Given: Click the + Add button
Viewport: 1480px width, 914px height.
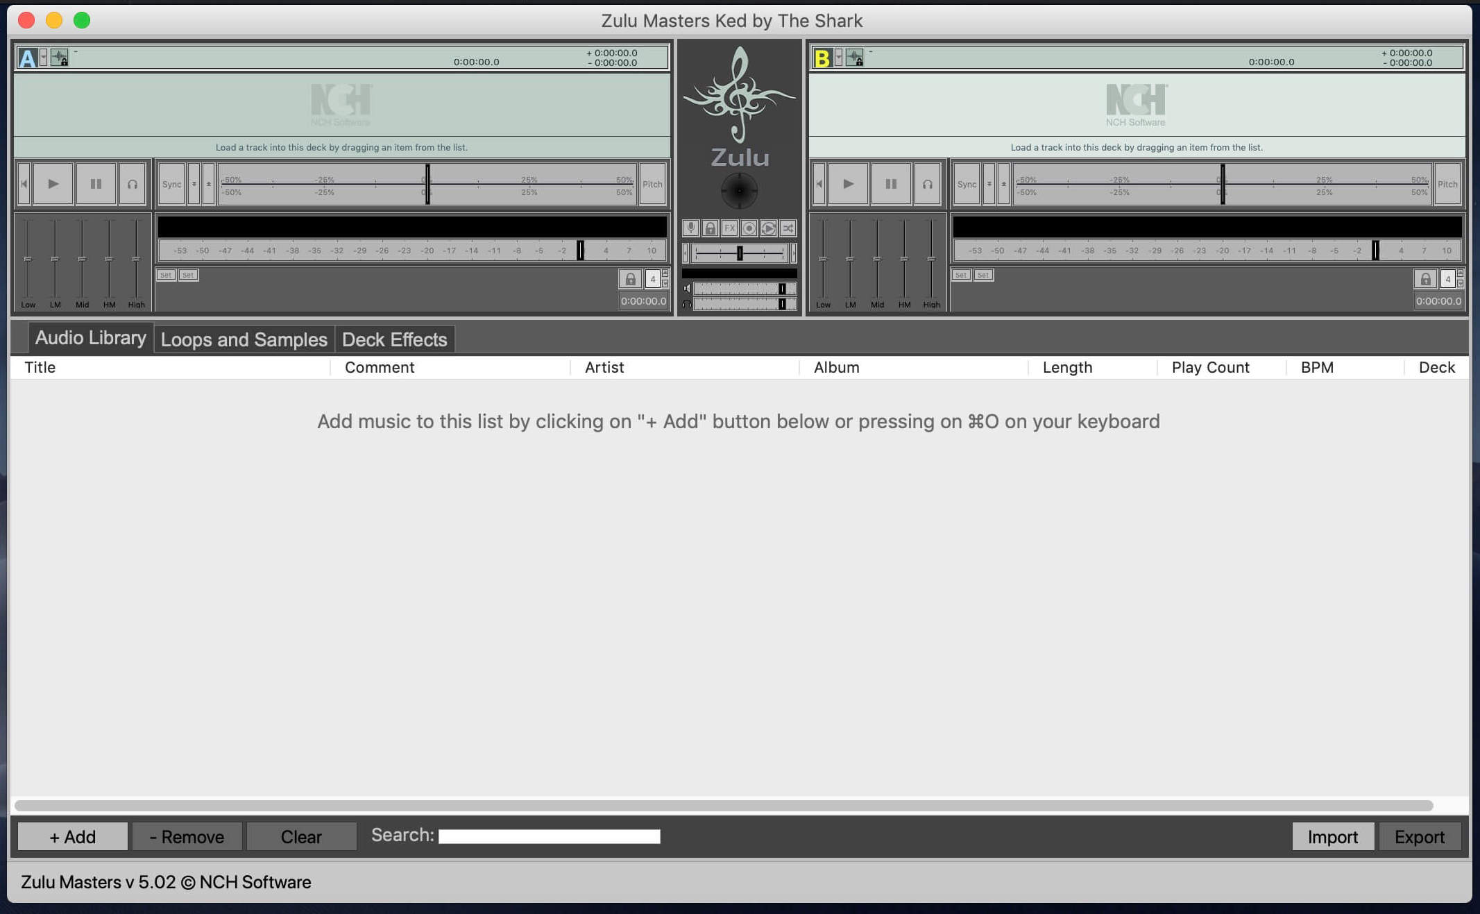Looking at the screenshot, I should point(73,837).
